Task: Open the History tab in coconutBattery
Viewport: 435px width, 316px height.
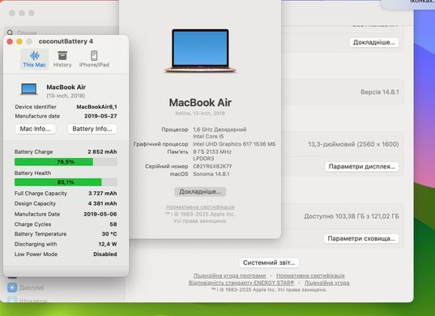Action: click(x=62, y=59)
